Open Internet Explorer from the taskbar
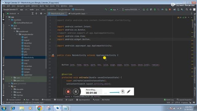 click(13, 108)
